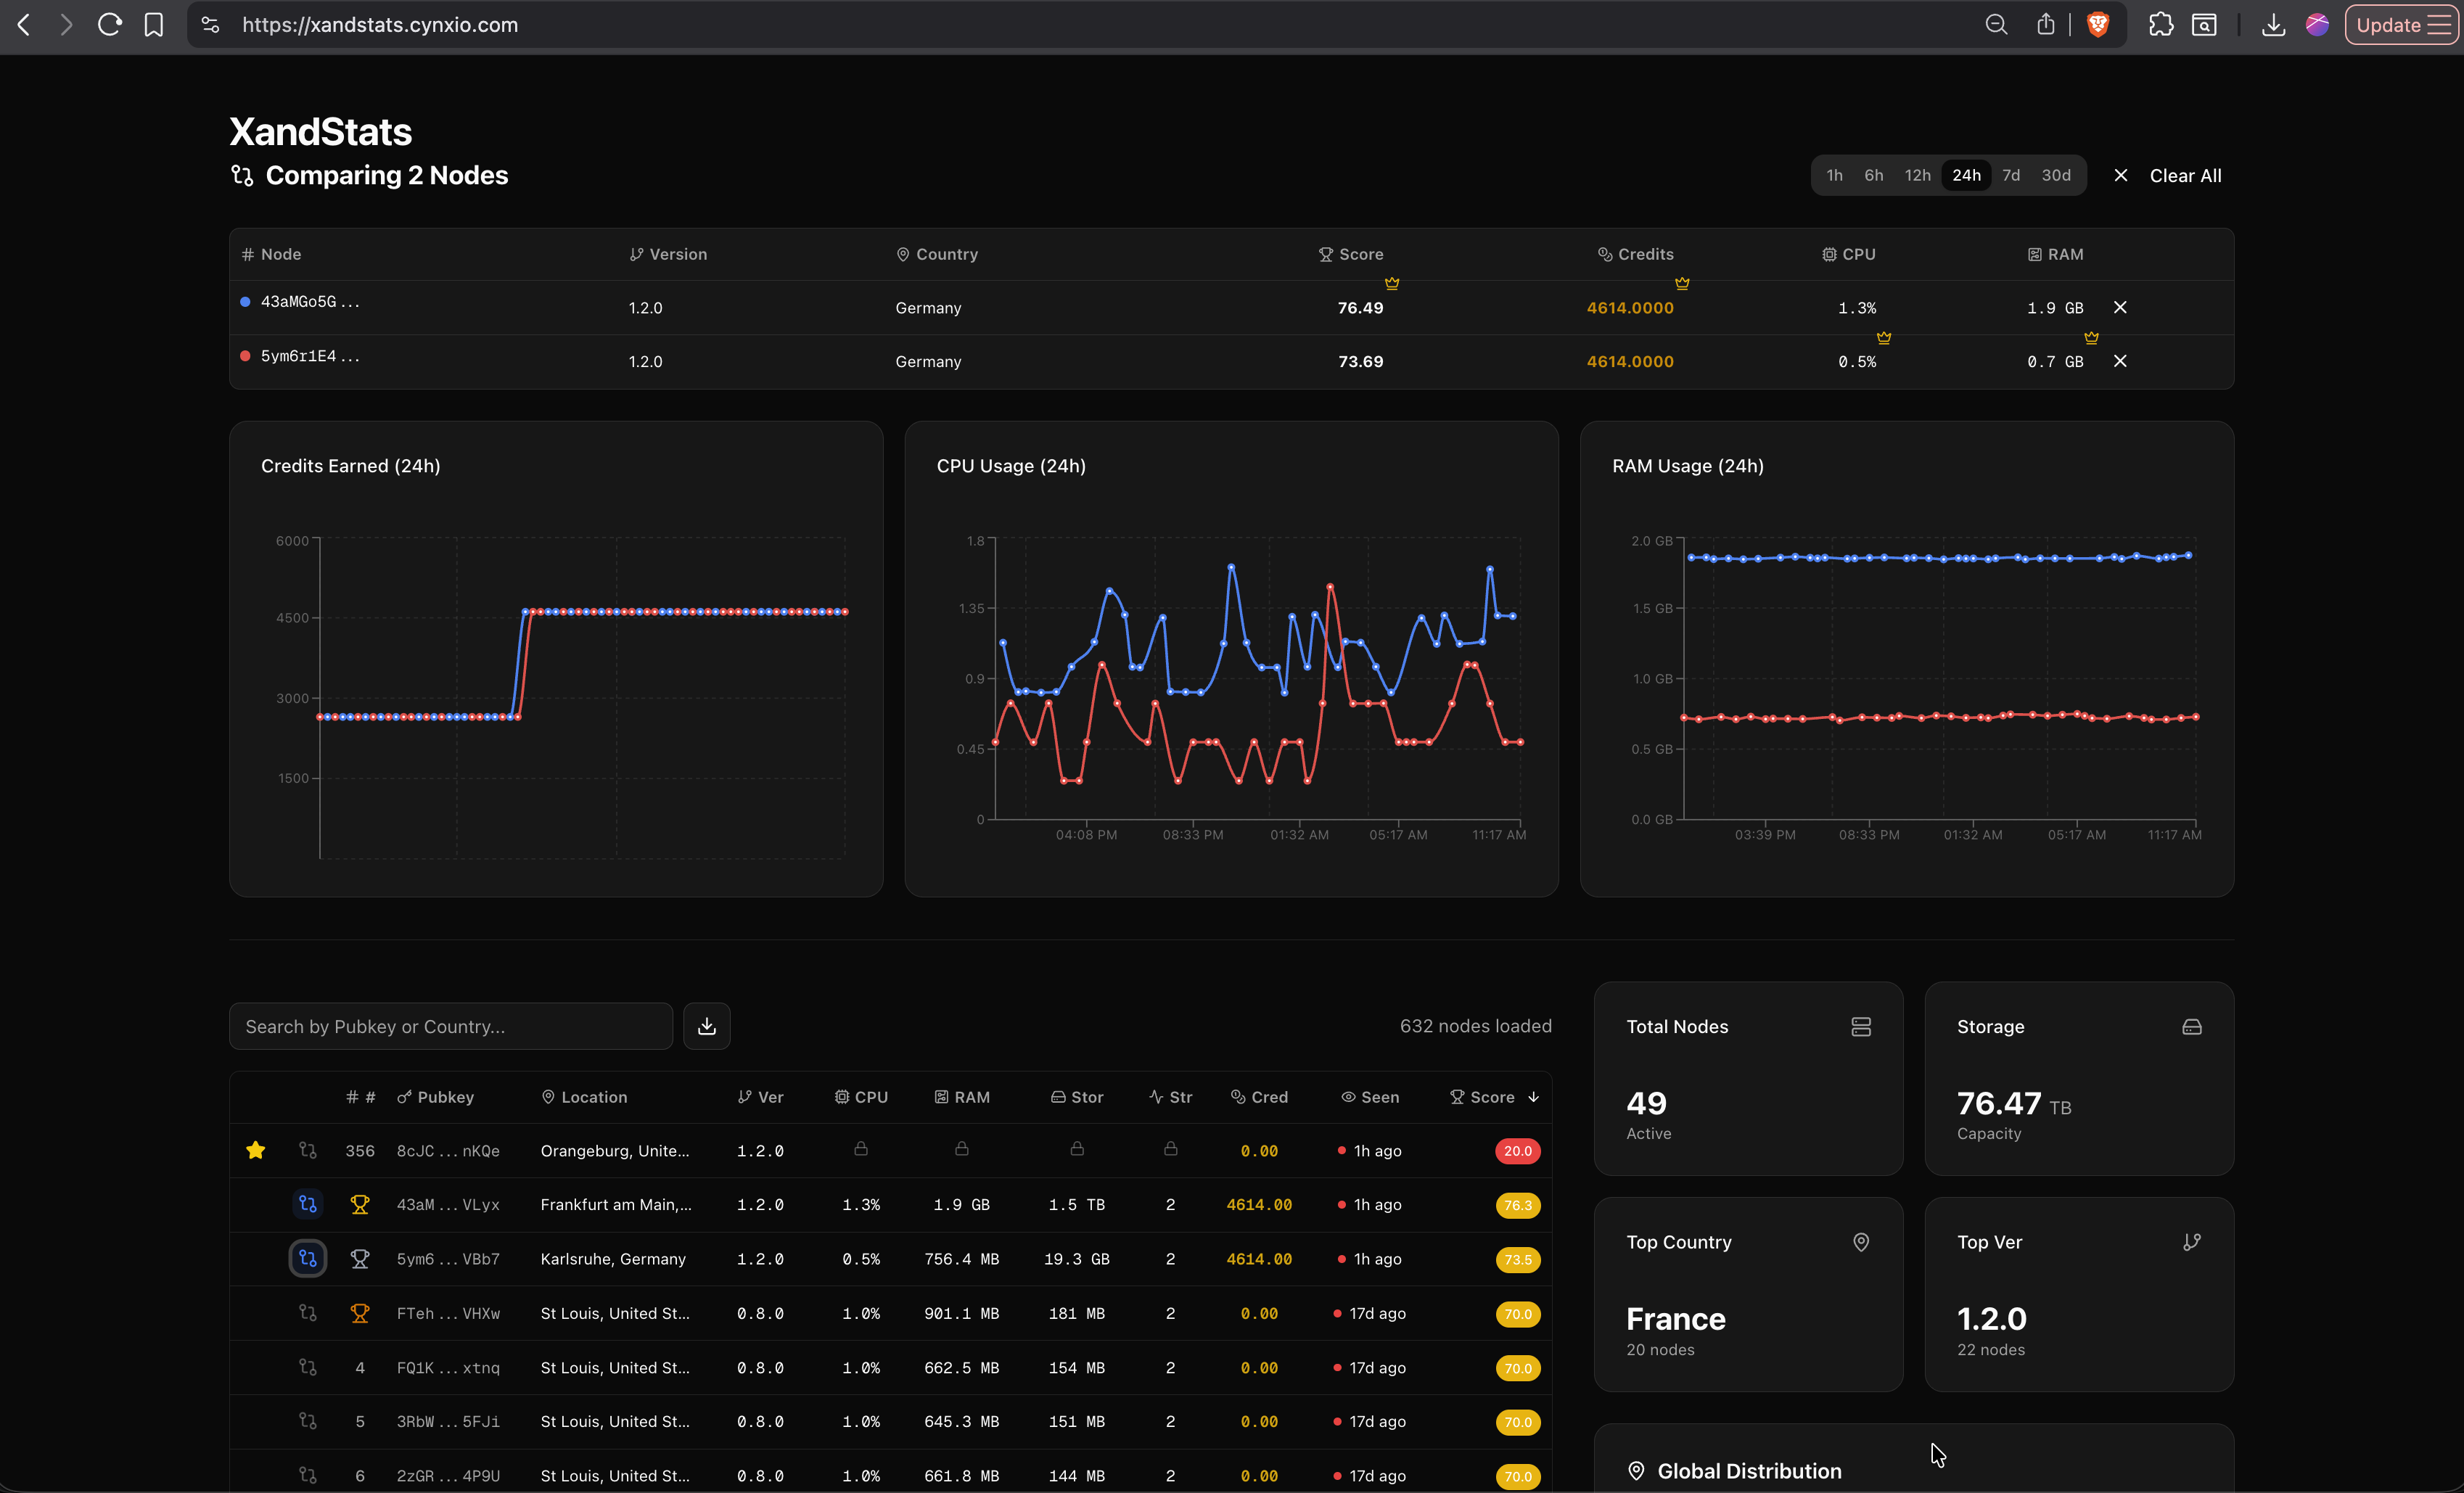Click the Total Nodes server icon

[1861, 1026]
